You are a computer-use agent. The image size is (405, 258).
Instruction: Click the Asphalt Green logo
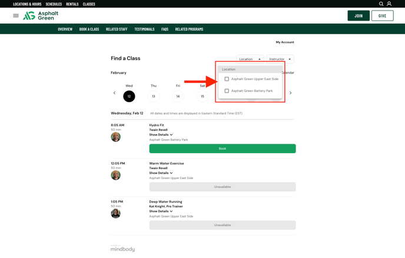41,16
